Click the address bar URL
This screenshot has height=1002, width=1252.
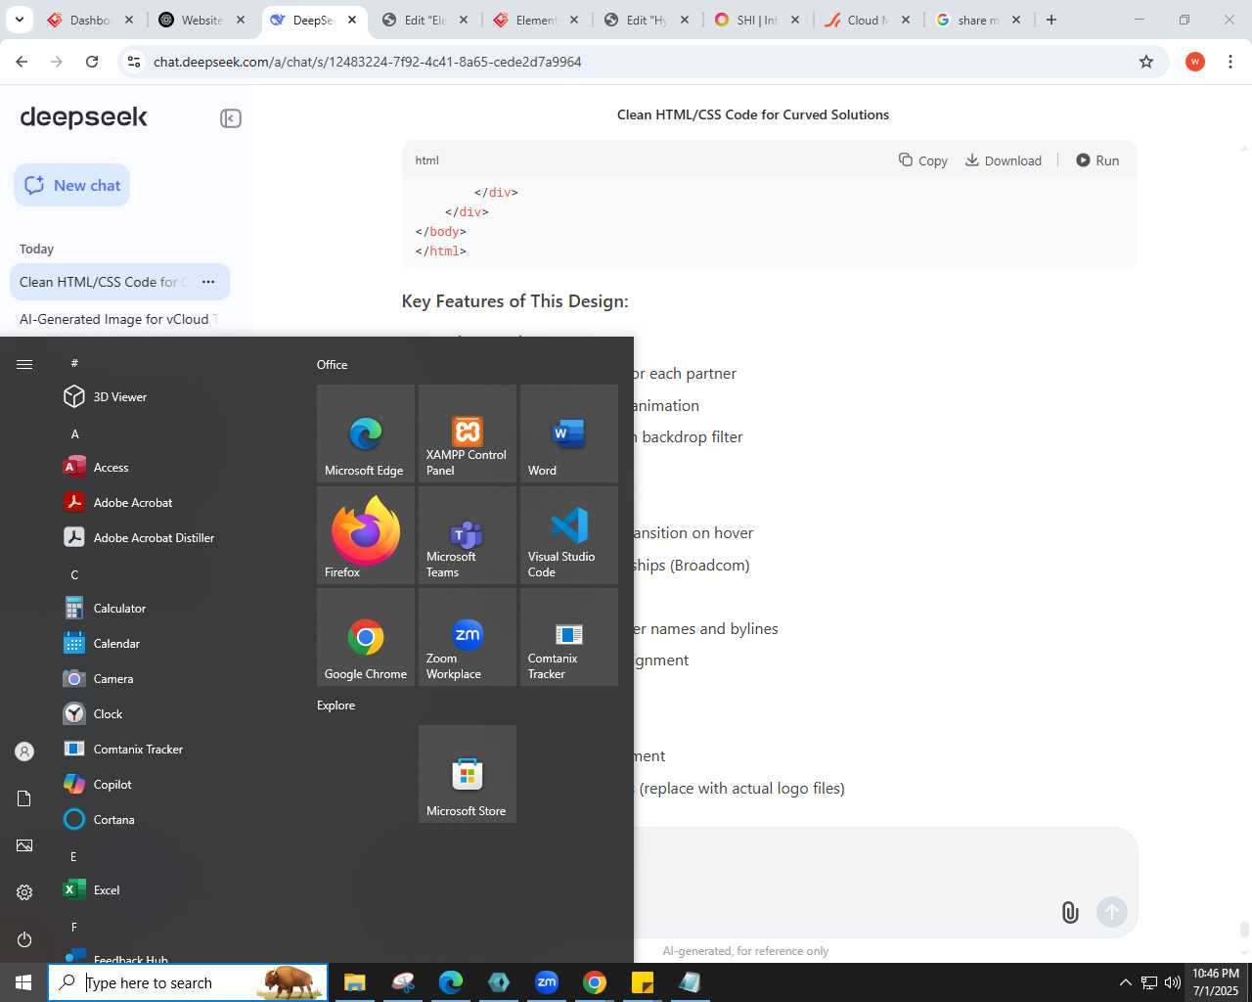click(x=368, y=62)
